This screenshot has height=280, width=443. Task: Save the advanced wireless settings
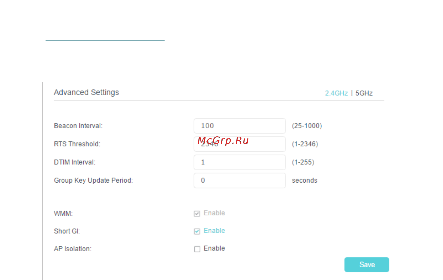(367, 265)
